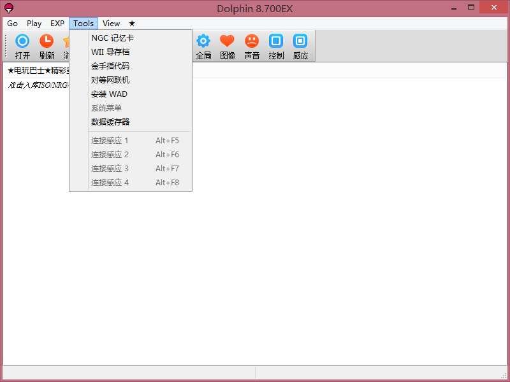The width and height of the screenshot is (510, 382).
Task: Click 连接感应 3 menu entry
Action: [x=131, y=168]
